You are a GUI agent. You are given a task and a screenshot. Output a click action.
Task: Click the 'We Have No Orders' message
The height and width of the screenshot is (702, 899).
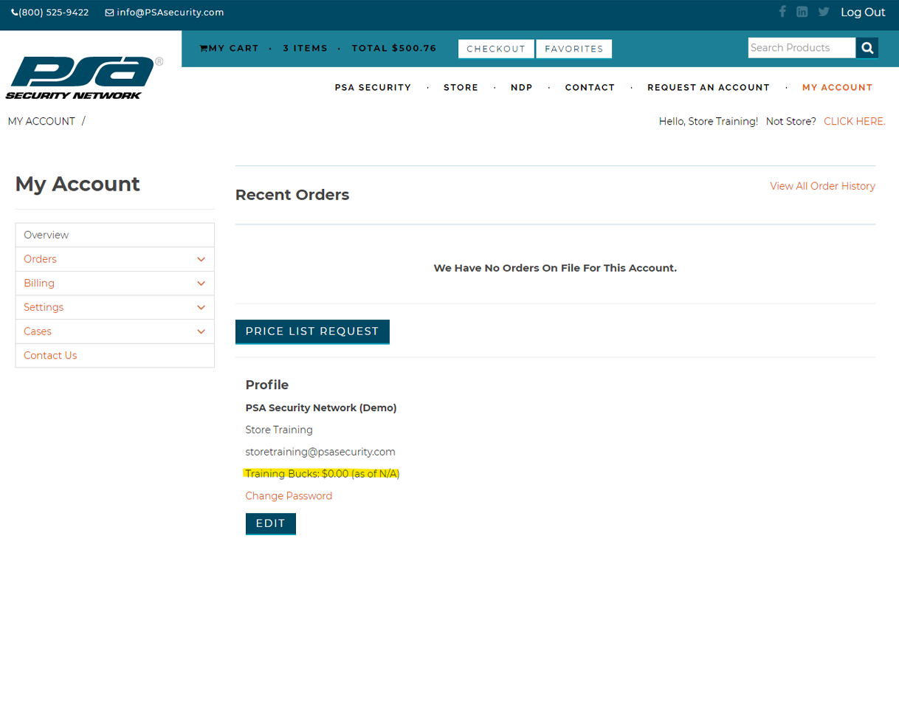pos(555,268)
